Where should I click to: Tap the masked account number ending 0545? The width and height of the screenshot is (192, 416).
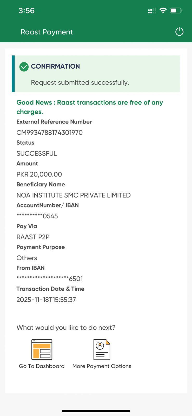(37, 216)
